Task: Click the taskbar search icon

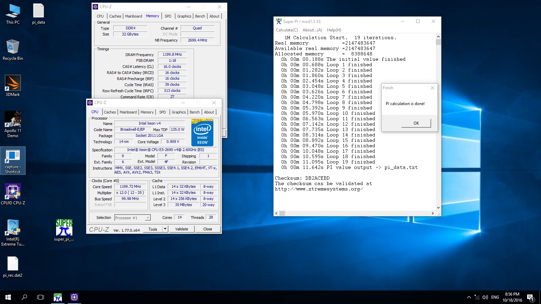Action: click(24, 297)
